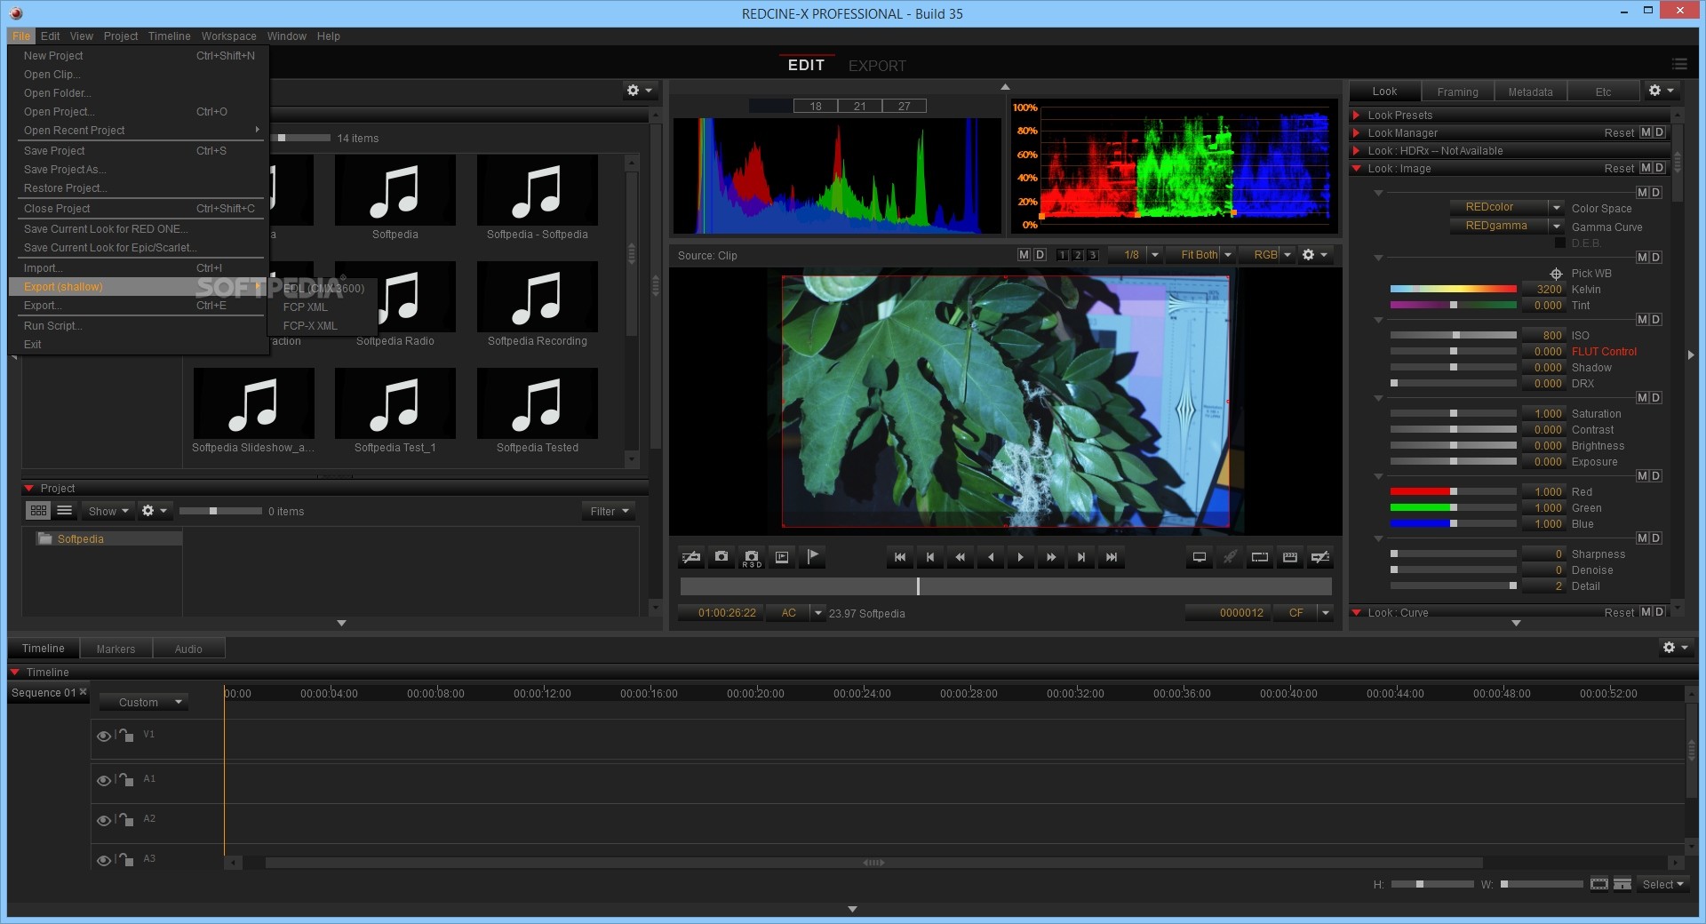Switch to the Framing tab
The image size is (1706, 924).
1457,92
